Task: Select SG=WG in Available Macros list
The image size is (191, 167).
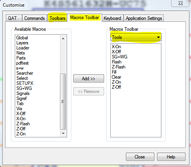Action: pos(24,88)
